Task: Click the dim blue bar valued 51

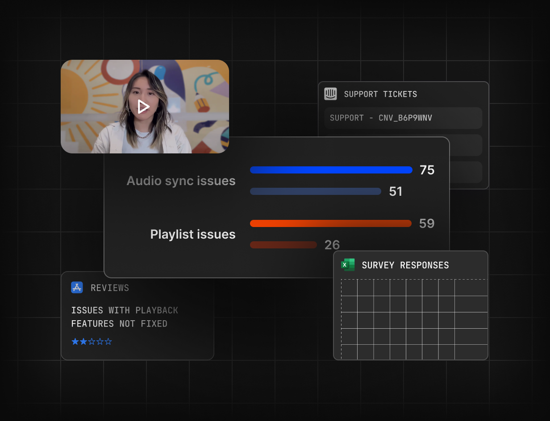Action: pos(315,191)
